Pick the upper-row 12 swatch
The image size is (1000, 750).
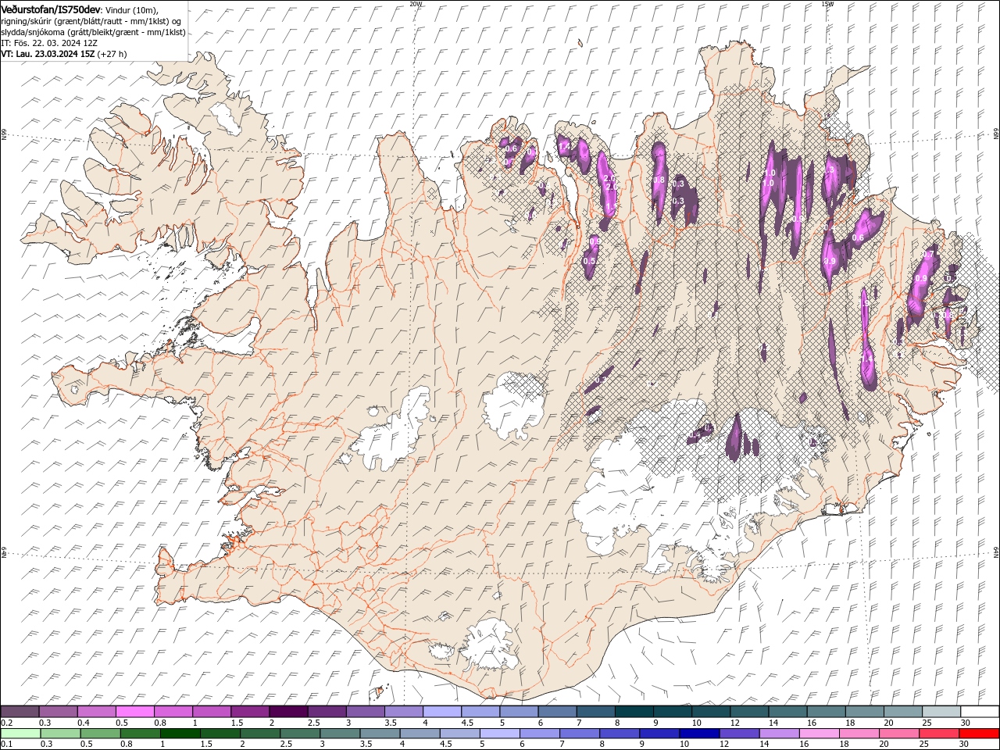click(x=748, y=712)
